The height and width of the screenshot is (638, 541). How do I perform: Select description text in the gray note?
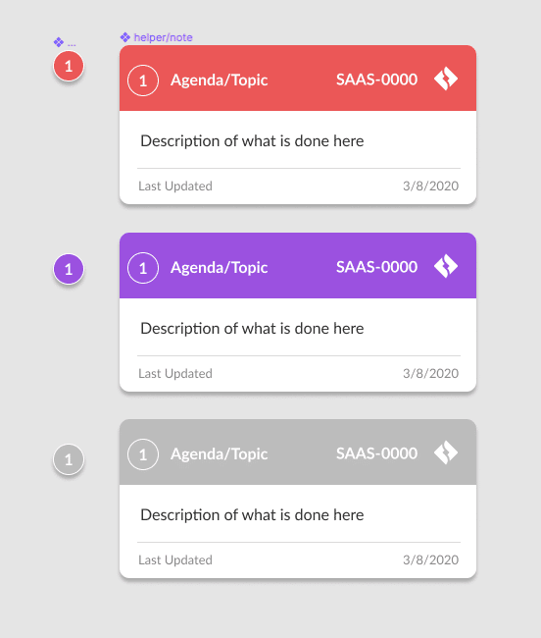(252, 514)
